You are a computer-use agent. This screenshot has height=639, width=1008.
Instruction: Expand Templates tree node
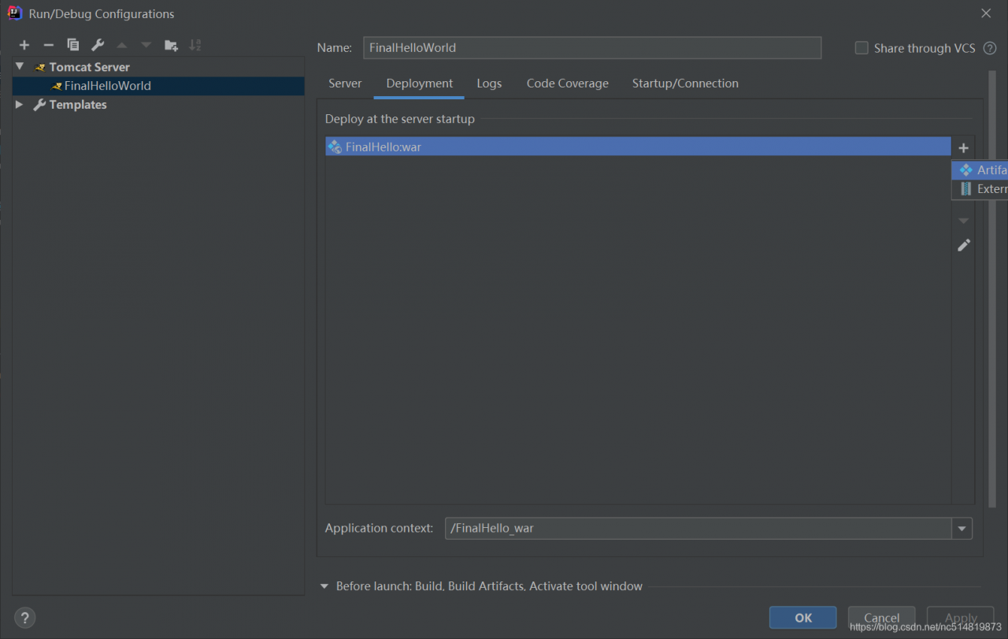[20, 104]
